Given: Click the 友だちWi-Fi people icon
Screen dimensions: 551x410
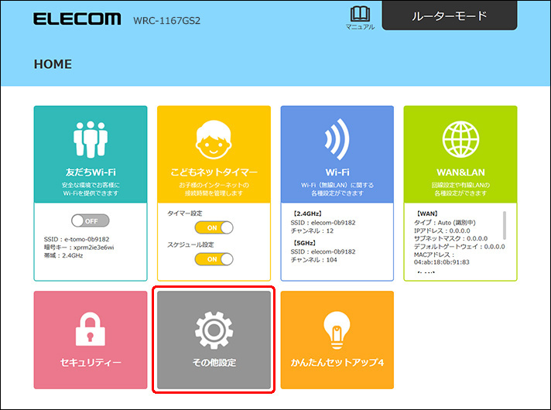Looking at the screenshot, I should click(x=90, y=141).
